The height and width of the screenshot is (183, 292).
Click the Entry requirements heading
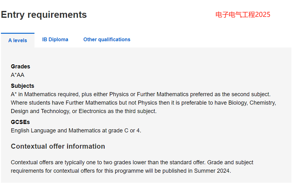[44, 15]
